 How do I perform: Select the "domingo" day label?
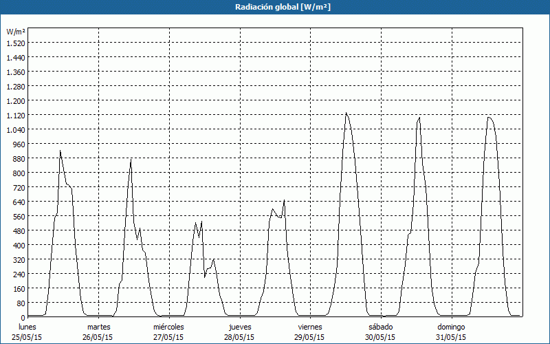click(451, 327)
